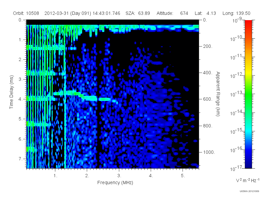This screenshot has height=198, width=265.
Task: Click the 200. label on apparent range axis
Action: [208, 46]
